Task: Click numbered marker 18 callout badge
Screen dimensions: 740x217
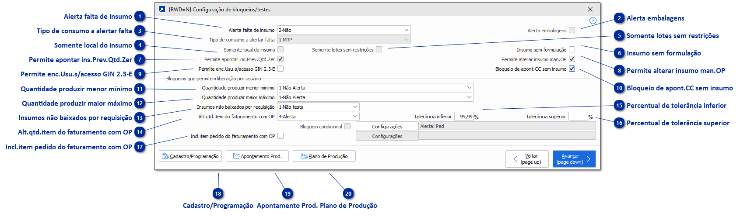Action: click(x=218, y=193)
